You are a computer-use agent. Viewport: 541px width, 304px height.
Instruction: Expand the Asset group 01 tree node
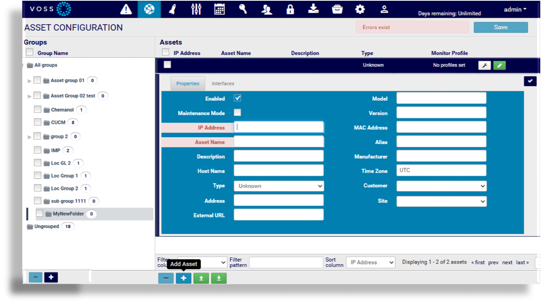pos(30,81)
